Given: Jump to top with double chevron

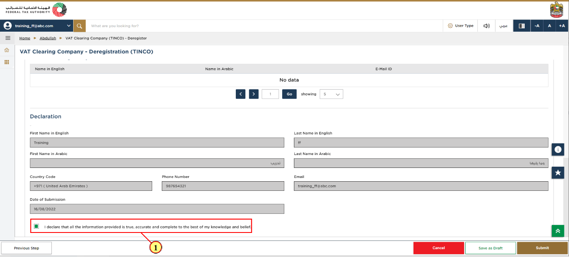Looking at the screenshot, I should click(558, 231).
